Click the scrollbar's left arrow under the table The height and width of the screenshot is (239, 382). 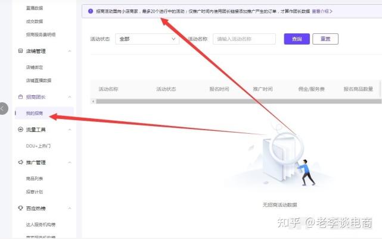click(x=93, y=102)
